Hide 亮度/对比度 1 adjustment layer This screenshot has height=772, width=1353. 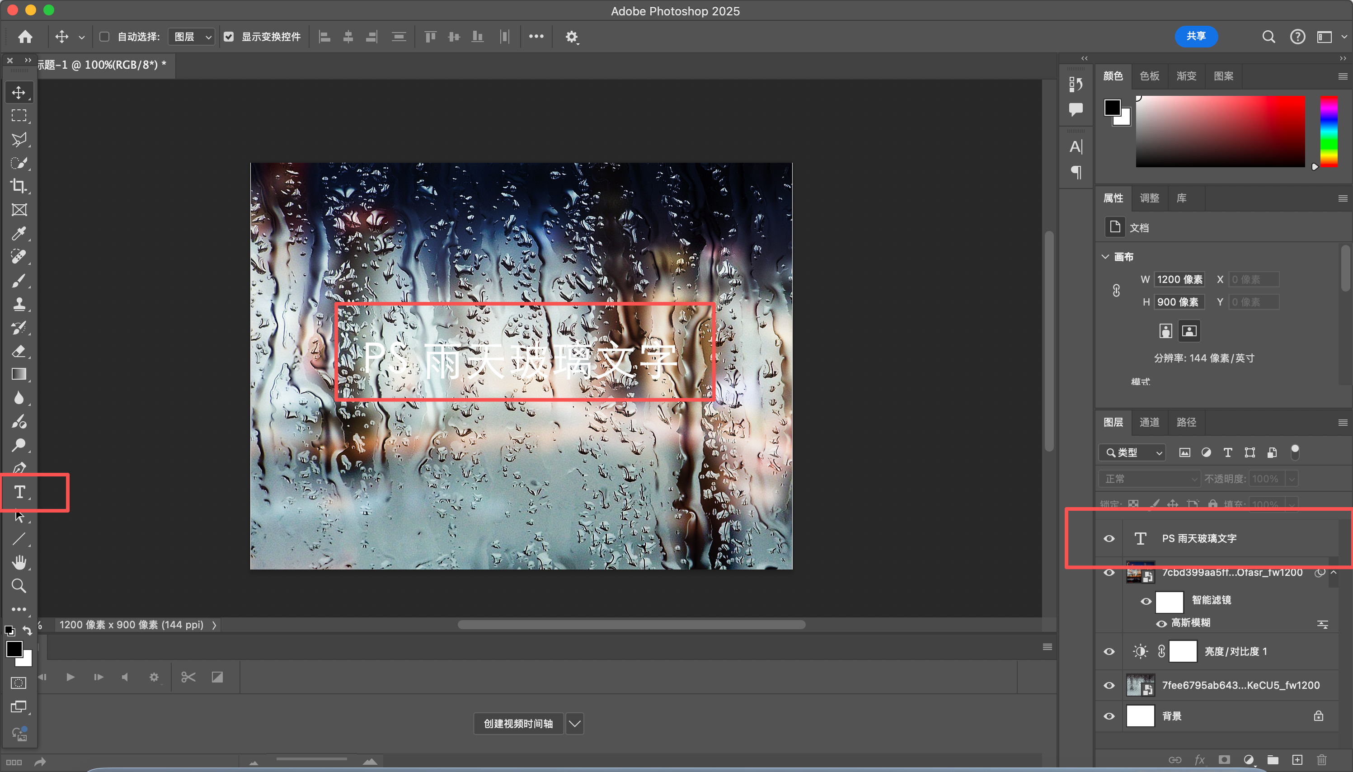(x=1109, y=652)
